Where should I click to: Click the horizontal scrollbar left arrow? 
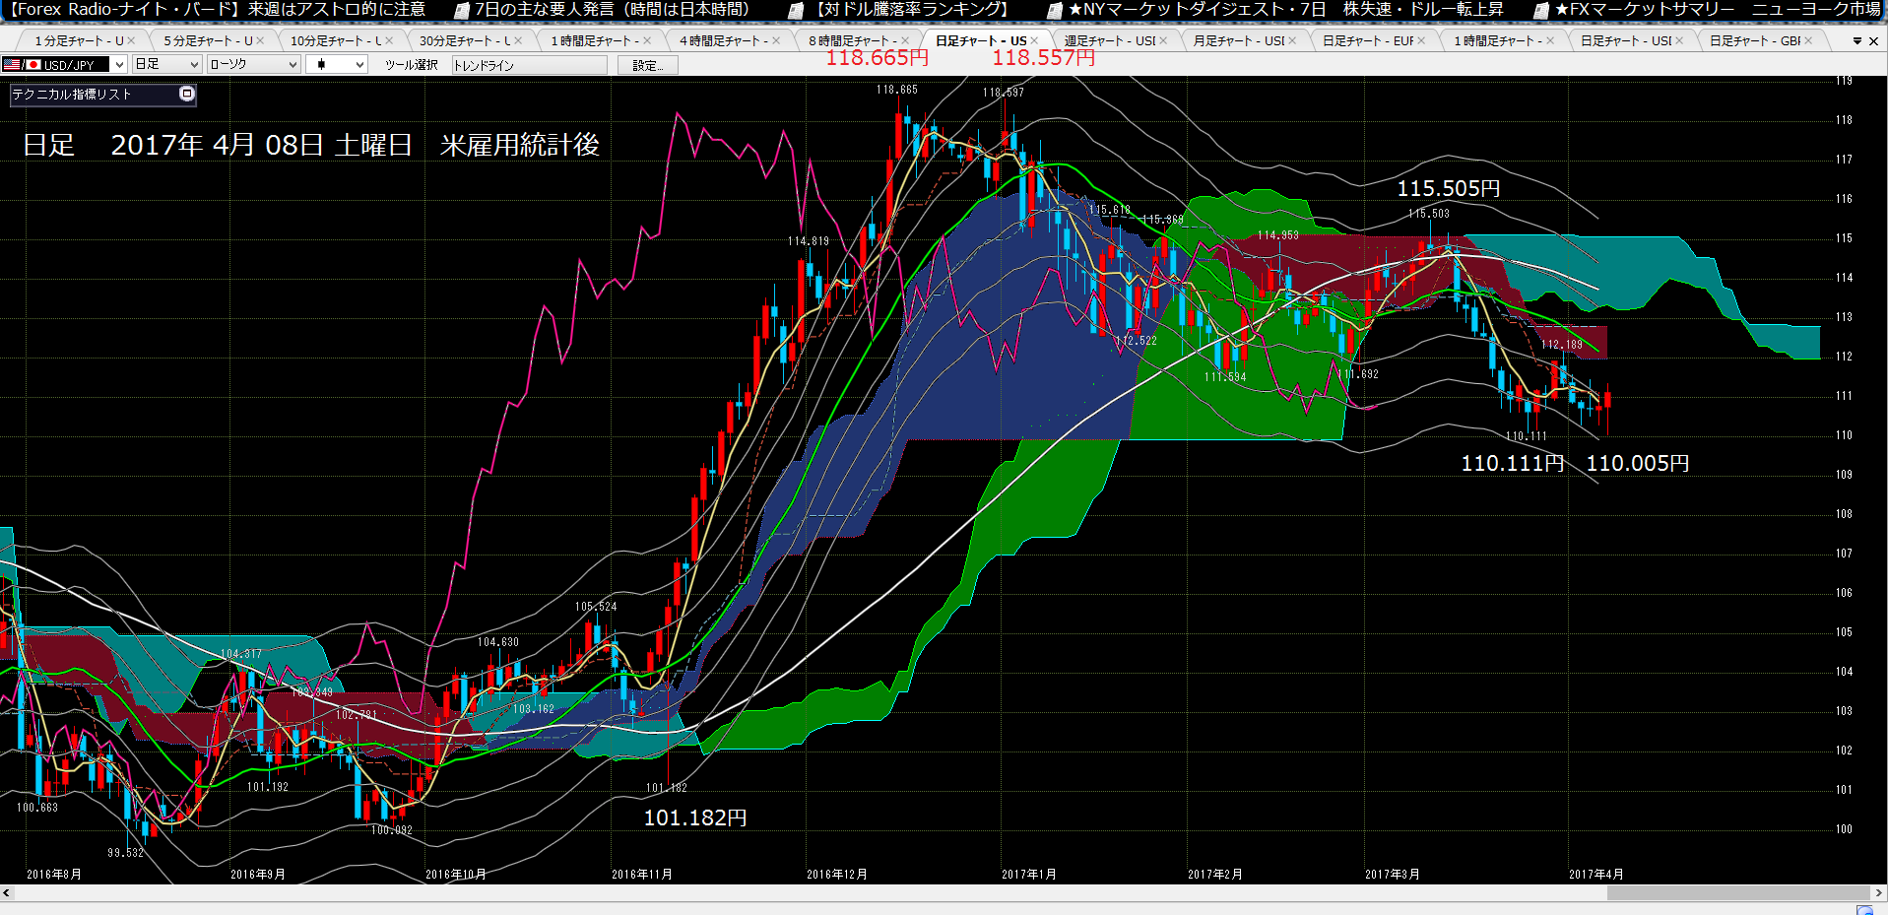click(7, 893)
